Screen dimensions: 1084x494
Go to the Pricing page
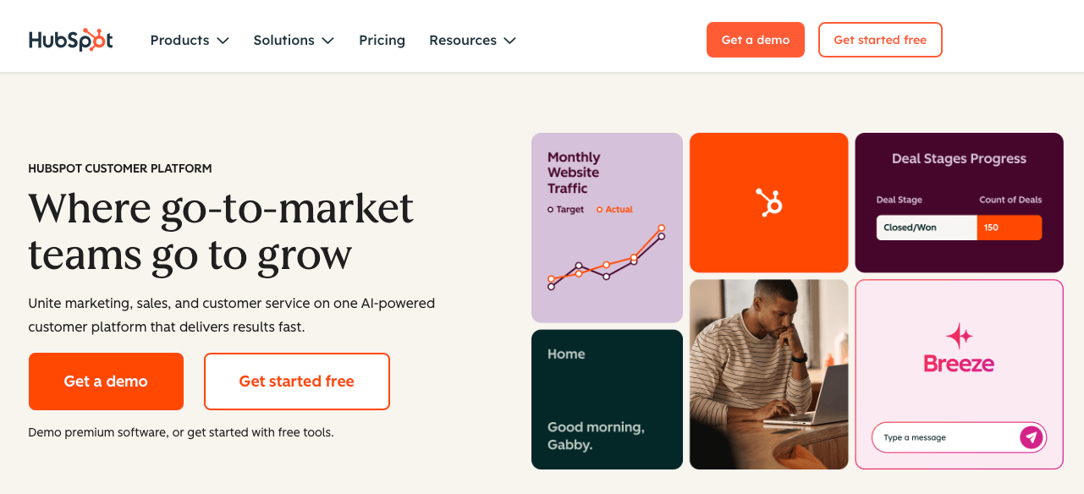pyautogui.click(x=382, y=40)
